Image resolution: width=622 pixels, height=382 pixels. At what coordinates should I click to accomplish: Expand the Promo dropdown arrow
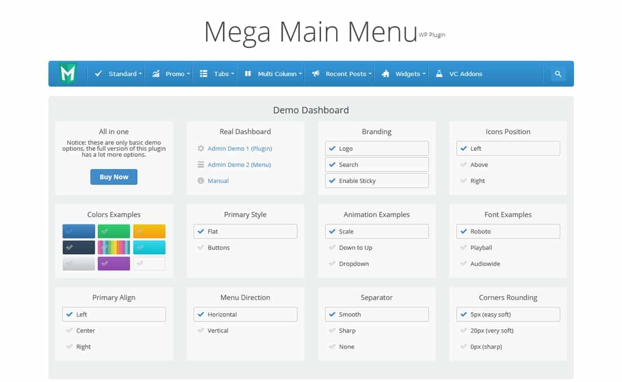click(x=188, y=74)
